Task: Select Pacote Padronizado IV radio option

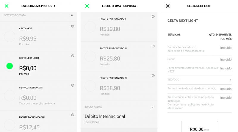Action: point(90,86)
